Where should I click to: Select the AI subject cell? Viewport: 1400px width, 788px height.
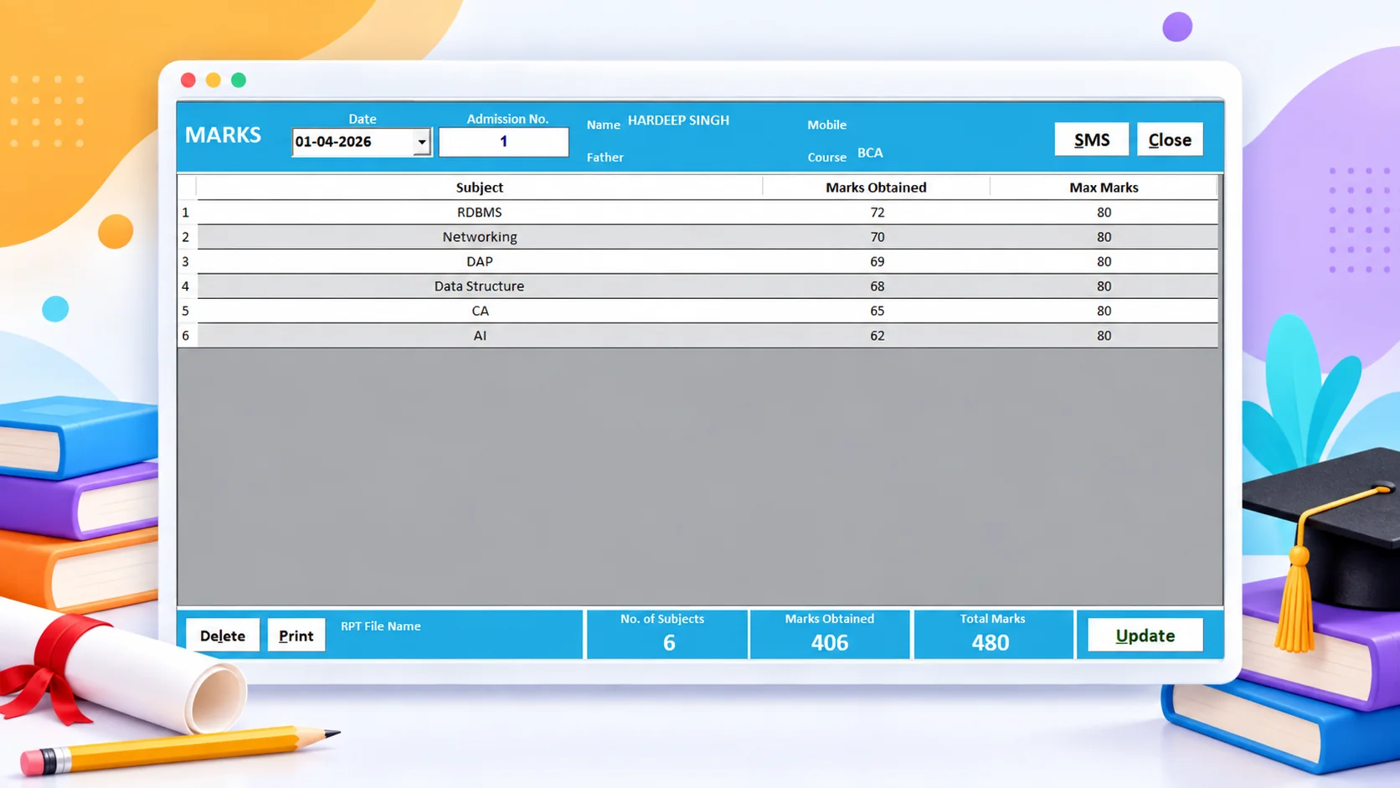point(479,336)
